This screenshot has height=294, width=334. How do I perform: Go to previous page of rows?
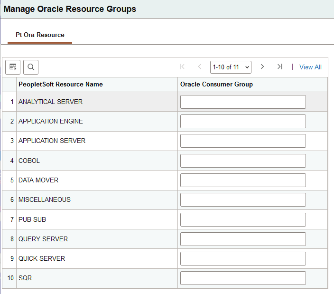point(200,66)
